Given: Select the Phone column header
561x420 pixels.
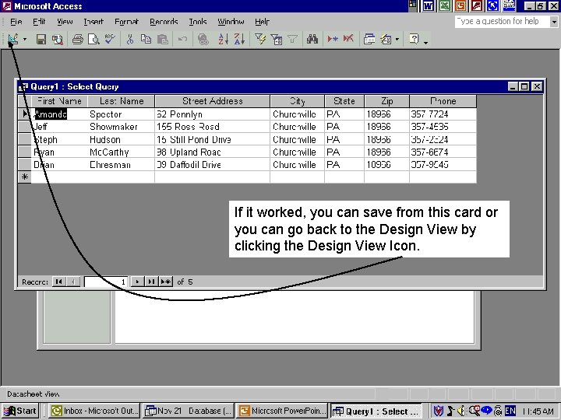Looking at the screenshot, I should pyautogui.click(x=443, y=101).
